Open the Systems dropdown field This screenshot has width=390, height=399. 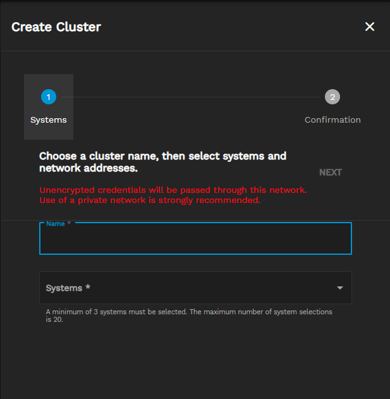190,288
